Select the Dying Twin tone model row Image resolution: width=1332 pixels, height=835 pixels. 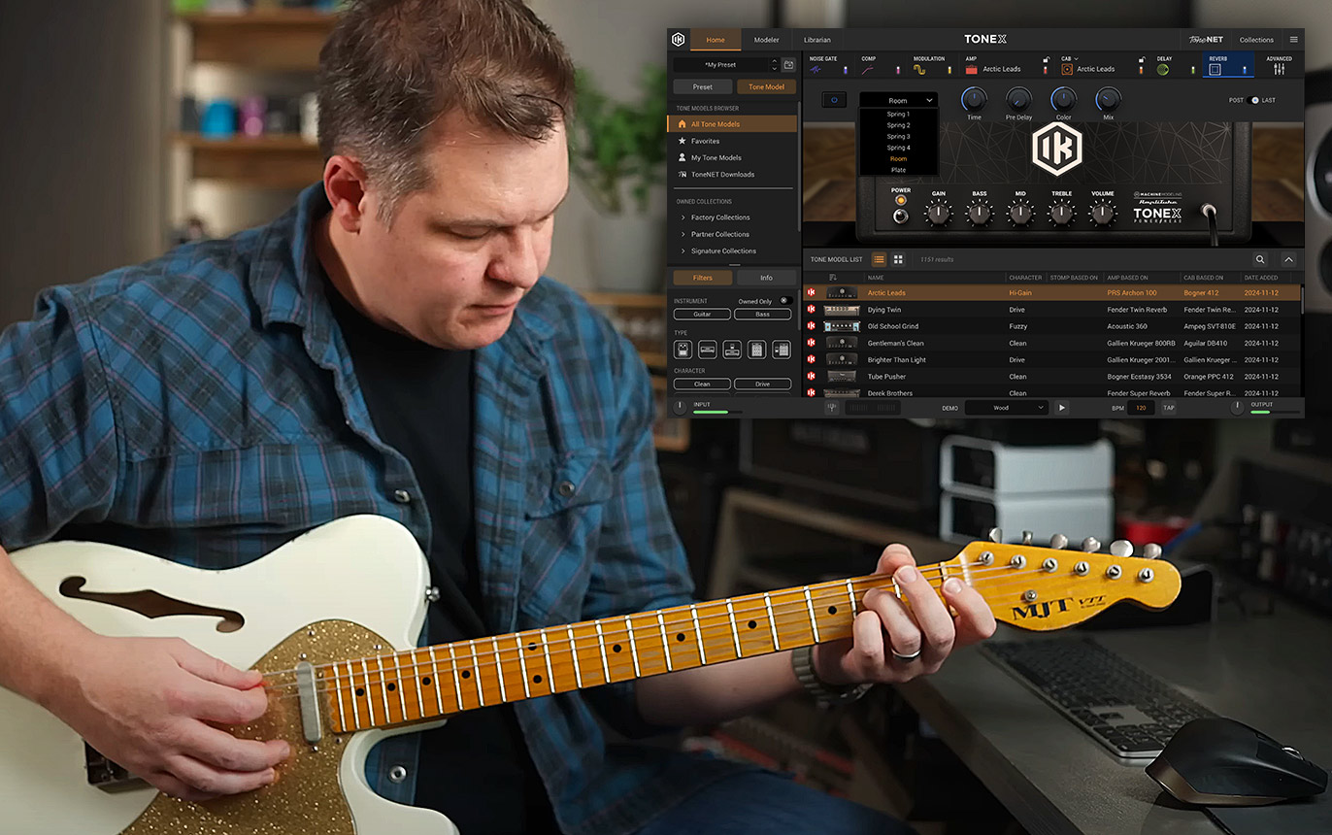pyautogui.click(x=883, y=310)
